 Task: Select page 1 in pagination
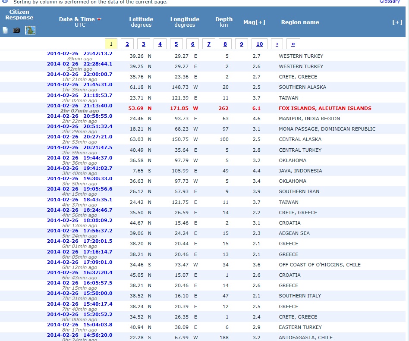pos(111,44)
